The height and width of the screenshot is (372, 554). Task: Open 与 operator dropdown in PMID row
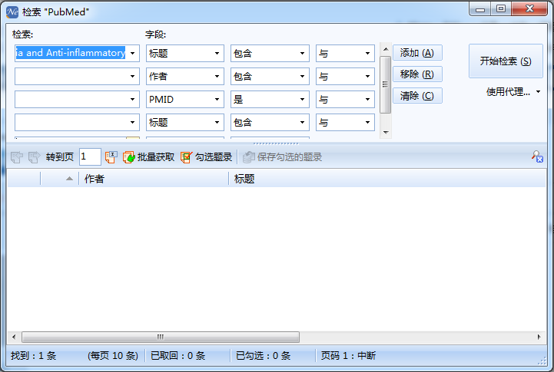click(367, 99)
